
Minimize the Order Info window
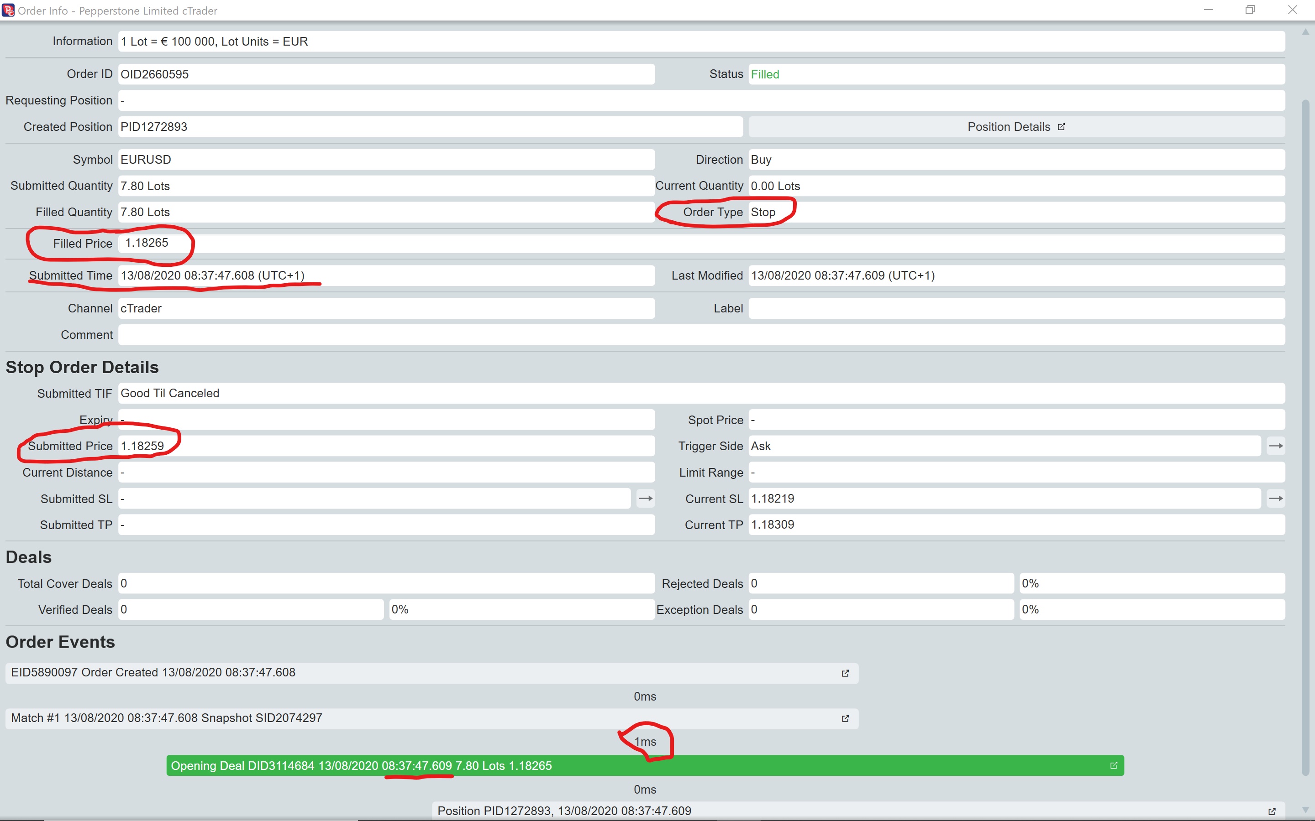[1208, 10]
